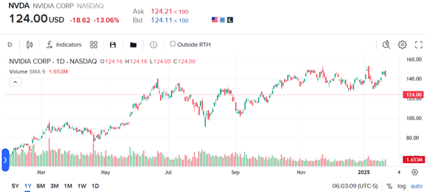Open chart settings gear icon

tap(402, 44)
